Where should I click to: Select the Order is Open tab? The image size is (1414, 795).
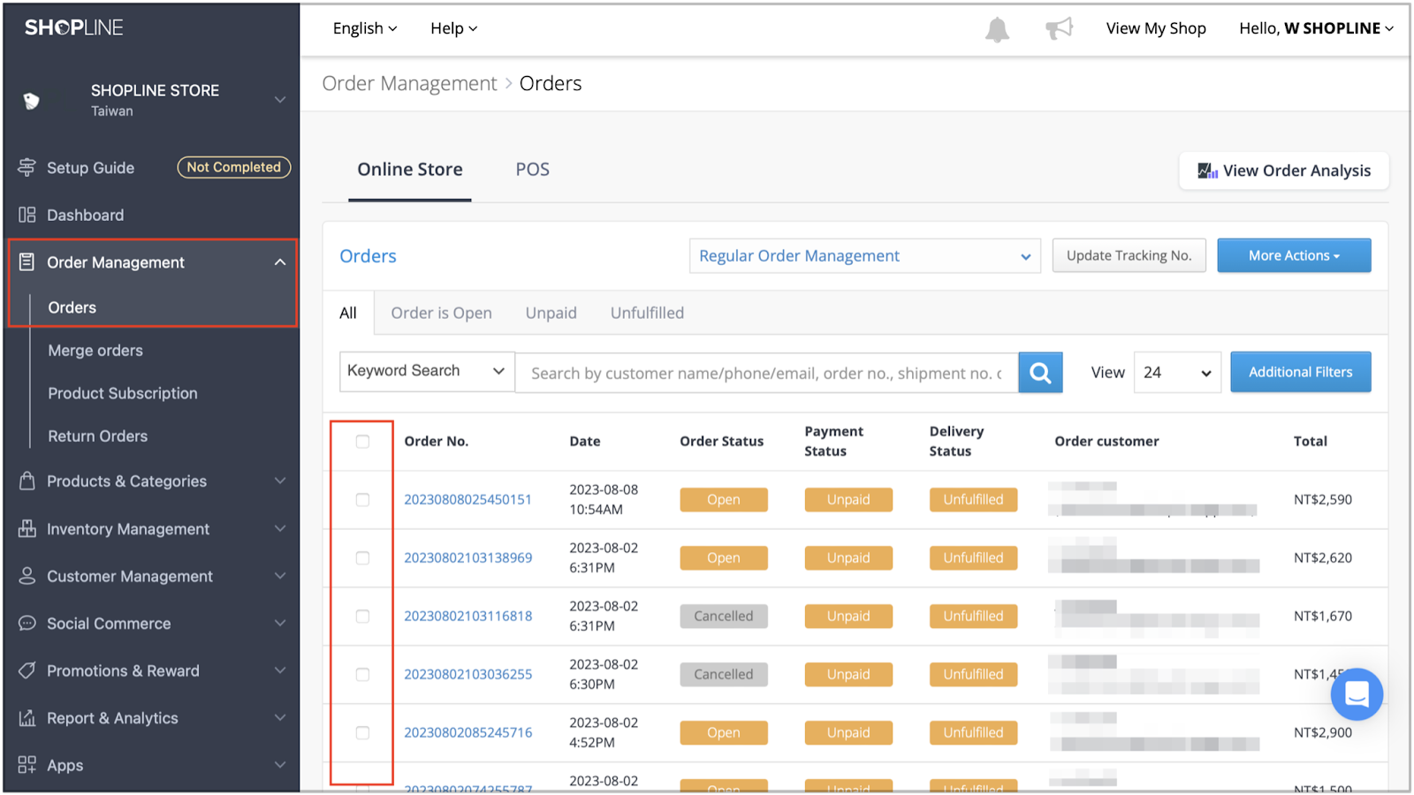click(x=441, y=313)
